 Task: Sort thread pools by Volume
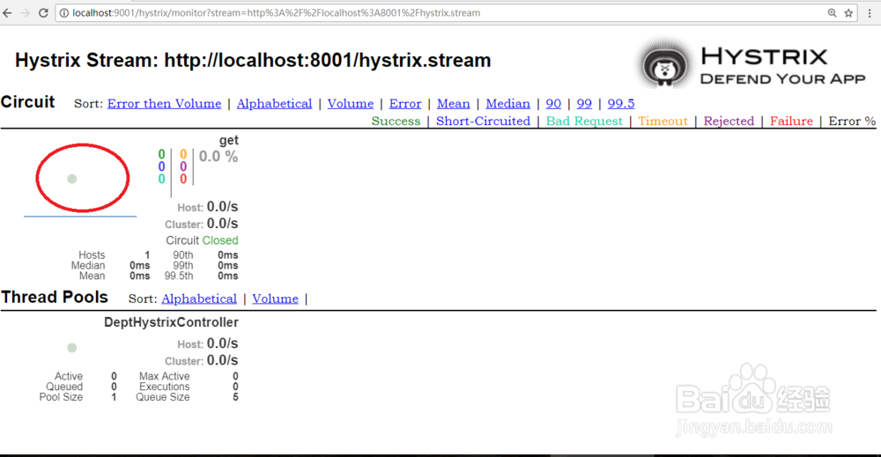click(x=275, y=299)
